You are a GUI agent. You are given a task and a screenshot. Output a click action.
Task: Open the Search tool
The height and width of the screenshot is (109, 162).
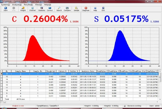59,9
